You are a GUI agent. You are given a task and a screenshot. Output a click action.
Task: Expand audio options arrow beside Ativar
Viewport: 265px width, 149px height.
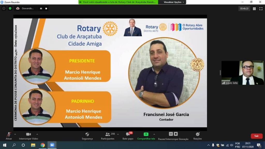(x=15, y=134)
